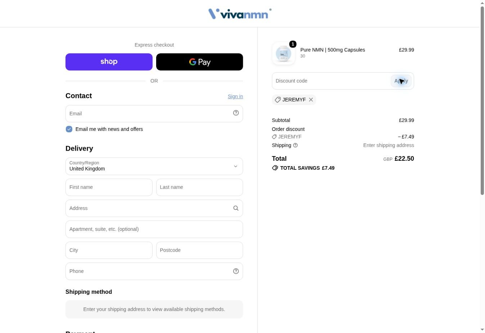Screen dimensions: 485x333
Task: Open the Country/Region dropdown
Action: click(x=154, y=166)
